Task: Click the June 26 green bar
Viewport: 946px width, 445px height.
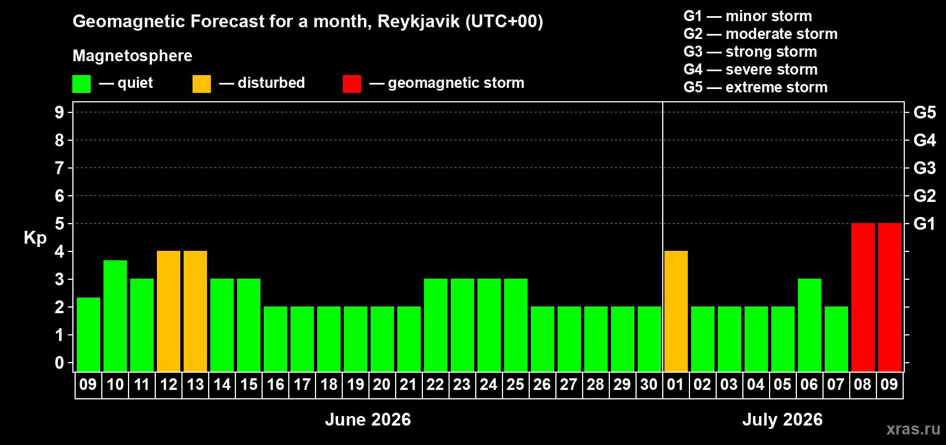Action: pos(543,339)
